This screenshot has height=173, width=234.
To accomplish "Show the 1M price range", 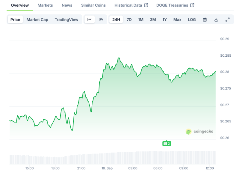I will 141,19.
